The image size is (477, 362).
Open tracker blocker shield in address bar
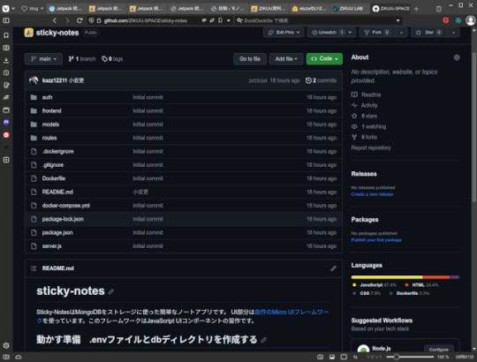tap(91, 20)
